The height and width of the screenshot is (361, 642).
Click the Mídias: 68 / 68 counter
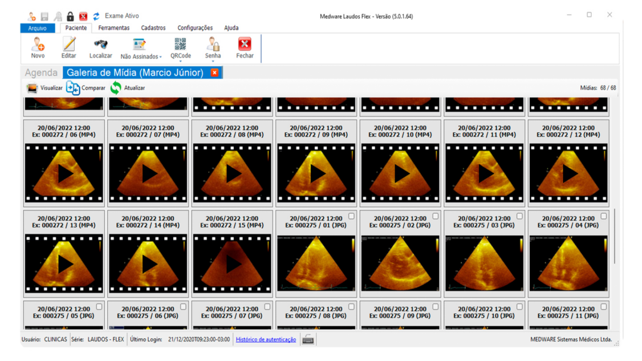point(597,88)
